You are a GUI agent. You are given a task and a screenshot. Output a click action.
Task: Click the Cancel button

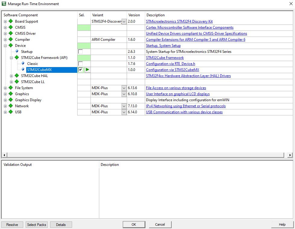pos(160,224)
